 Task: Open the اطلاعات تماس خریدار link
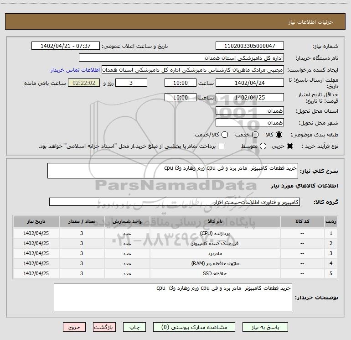pos(75,70)
